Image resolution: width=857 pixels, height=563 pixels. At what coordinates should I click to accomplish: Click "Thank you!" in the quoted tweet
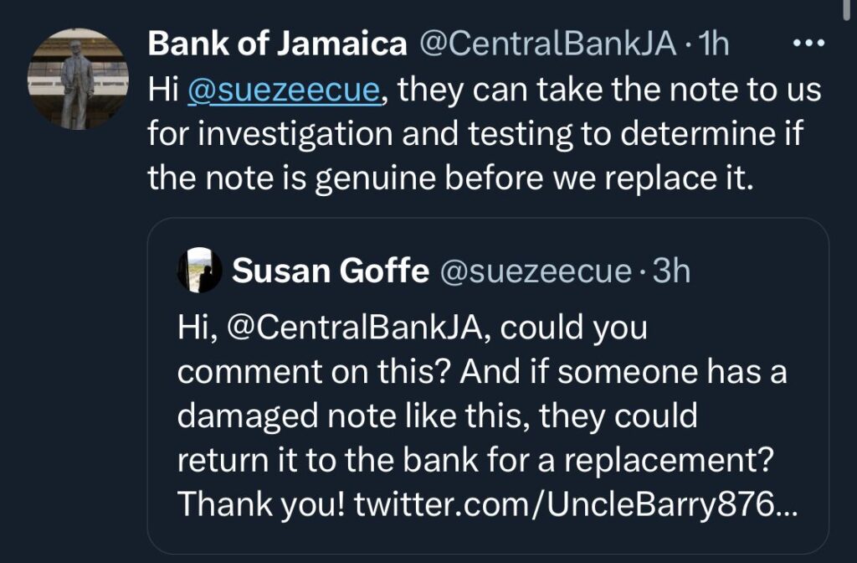tap(260, 505)
